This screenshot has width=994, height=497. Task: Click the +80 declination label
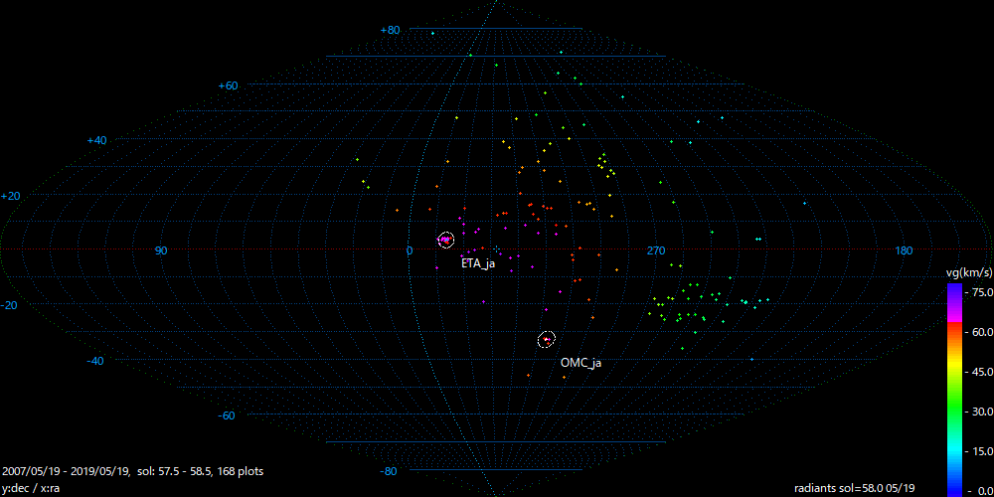click(x=390, y=30)
